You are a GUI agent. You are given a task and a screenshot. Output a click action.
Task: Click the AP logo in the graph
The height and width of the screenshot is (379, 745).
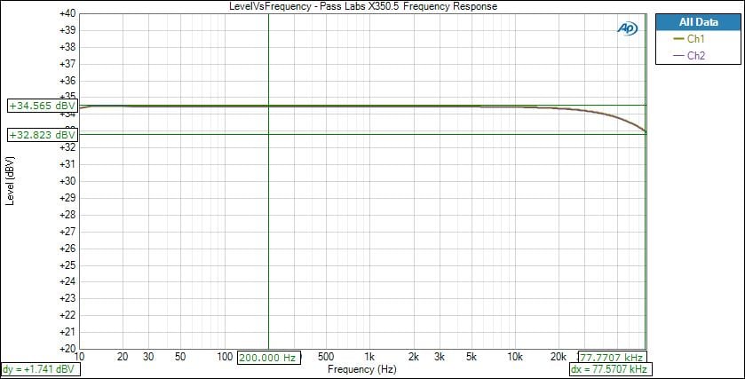[x=628, y=28]
